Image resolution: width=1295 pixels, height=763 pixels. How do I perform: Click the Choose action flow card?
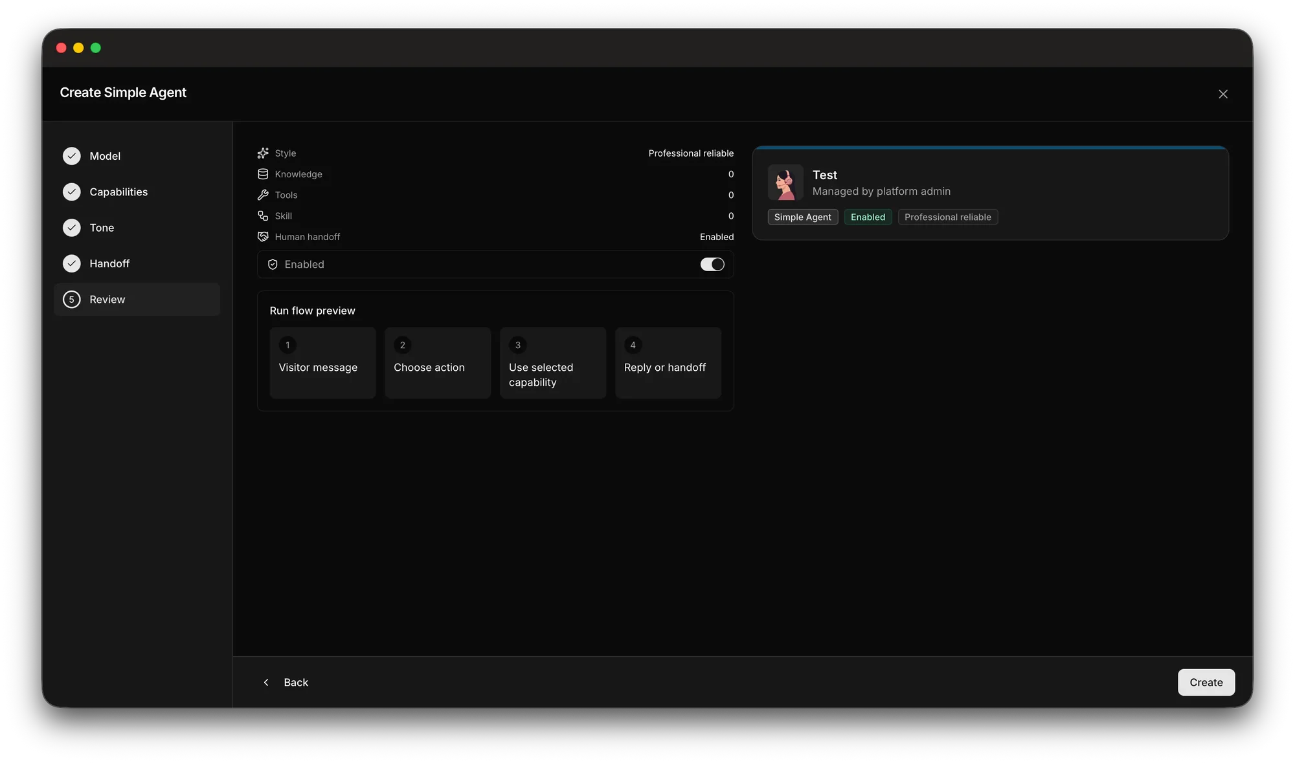[x=438, y=363]
